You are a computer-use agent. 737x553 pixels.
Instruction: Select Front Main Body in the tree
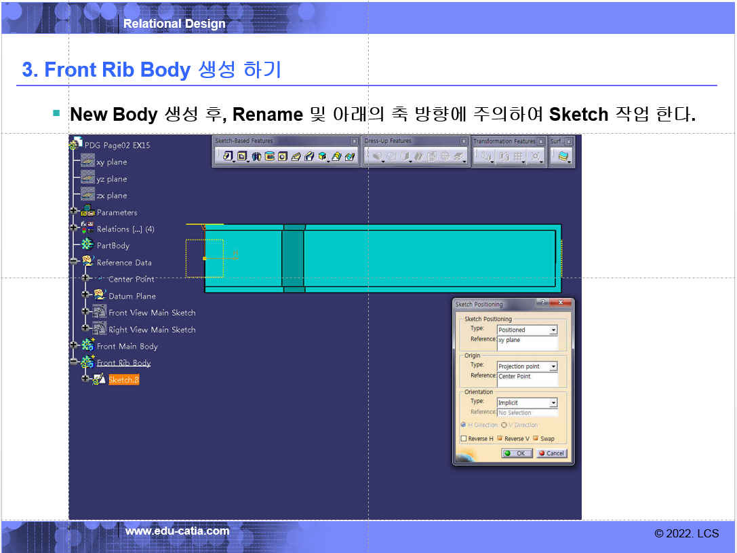click(127, 346)
